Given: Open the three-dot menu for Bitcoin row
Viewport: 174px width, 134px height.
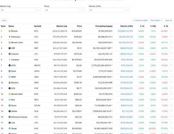Looking at the screenshot, I should 171,31.
